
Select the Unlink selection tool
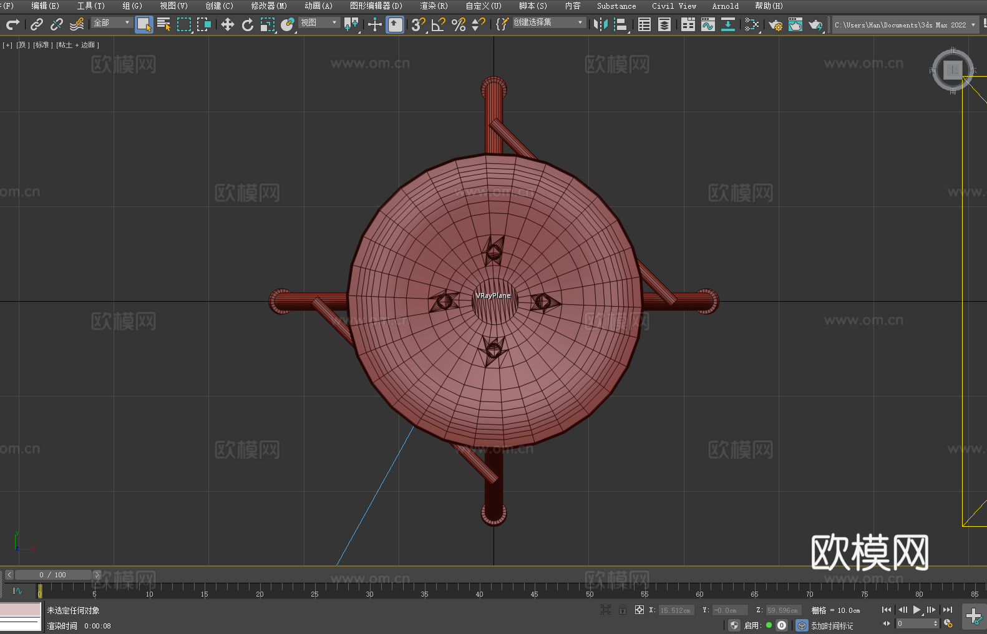pos(57,24)
